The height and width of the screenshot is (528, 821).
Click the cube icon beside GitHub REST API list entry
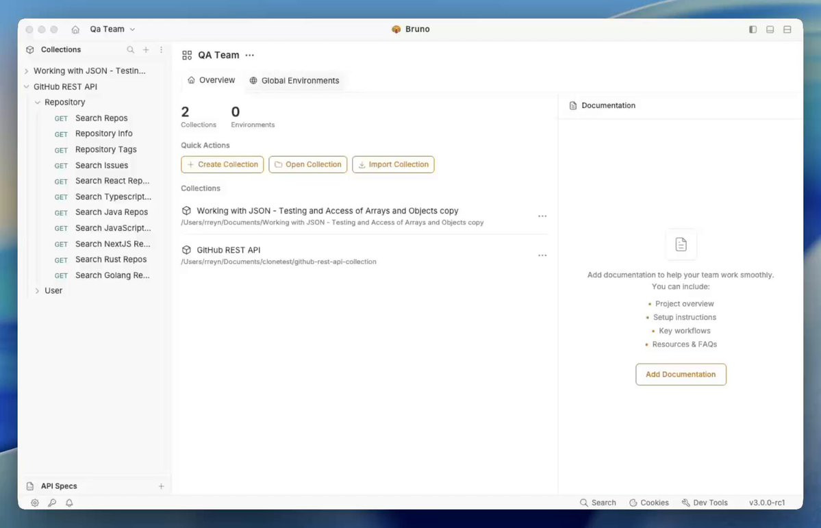pyautogui.click(x=186, y=251)
